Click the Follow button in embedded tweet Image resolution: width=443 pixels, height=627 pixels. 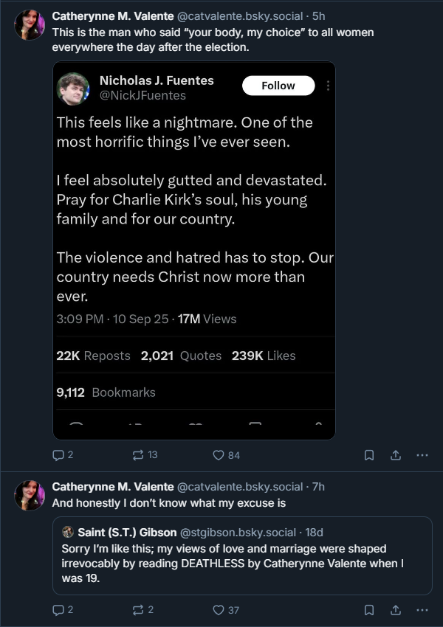pyautogui.click(x=278, y=86)
